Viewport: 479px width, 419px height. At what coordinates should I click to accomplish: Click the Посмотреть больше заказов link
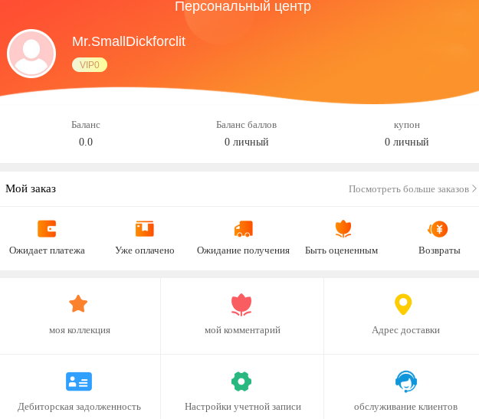click(408, 189)
